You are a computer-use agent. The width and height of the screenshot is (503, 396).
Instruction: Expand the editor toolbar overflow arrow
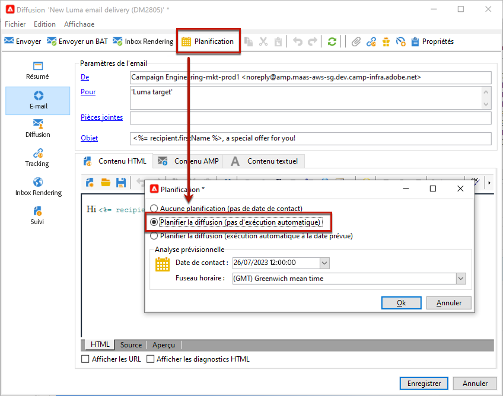point(489,183)
